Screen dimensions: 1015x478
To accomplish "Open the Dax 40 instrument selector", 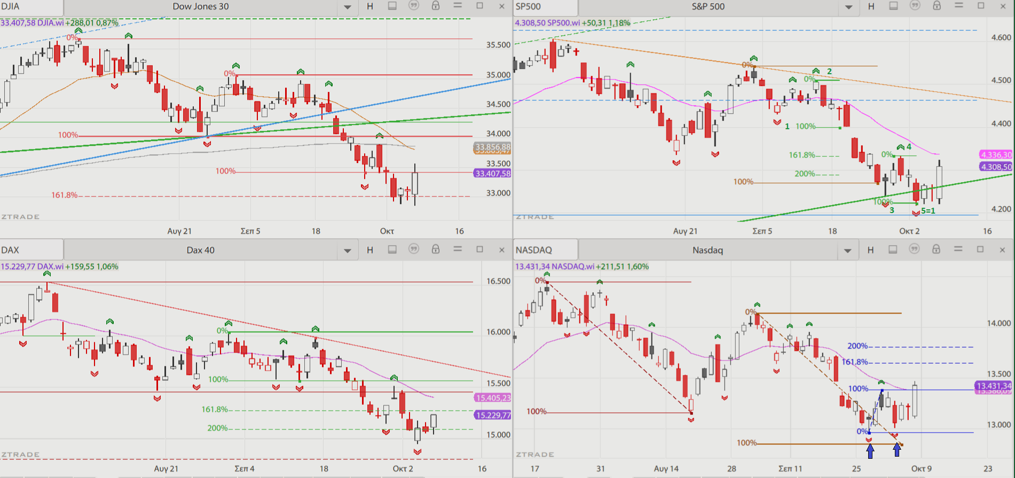I will coord(201,250).
